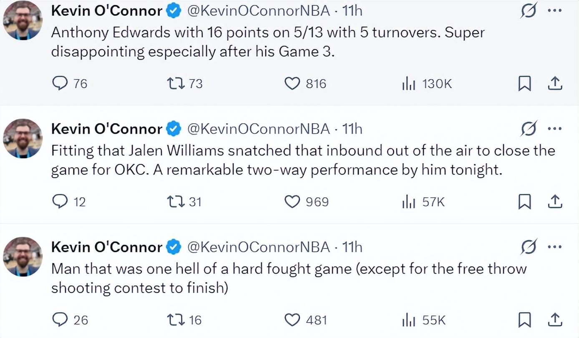Share the Jalen Williams tweet

[x=554, y=202]
